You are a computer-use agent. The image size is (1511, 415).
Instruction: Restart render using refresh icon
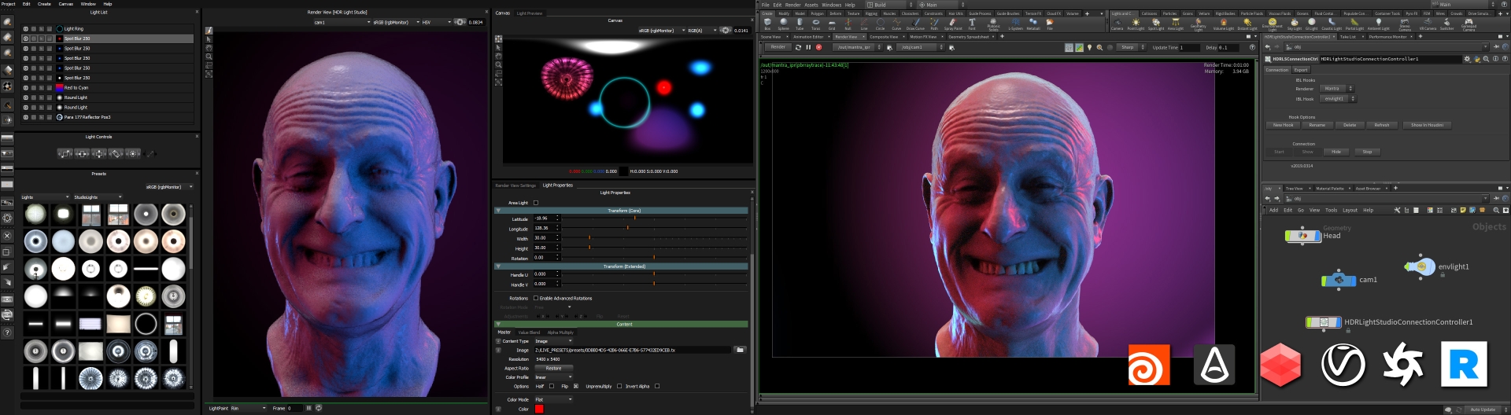(798, 47)
